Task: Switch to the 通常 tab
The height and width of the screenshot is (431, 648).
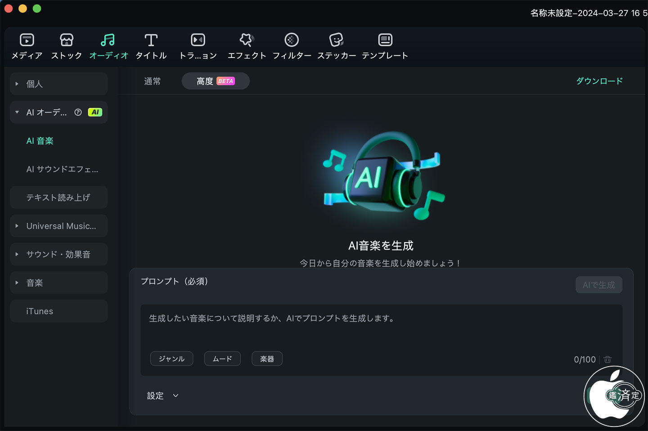Action: click(152, 81)
